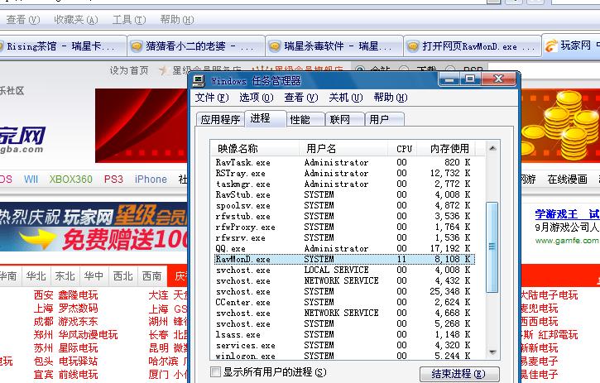This screenshot has width=600, height=383.
Task: Click the icon on the 瑞星杀毒软件 browser tab
Action: coord(275,46)
